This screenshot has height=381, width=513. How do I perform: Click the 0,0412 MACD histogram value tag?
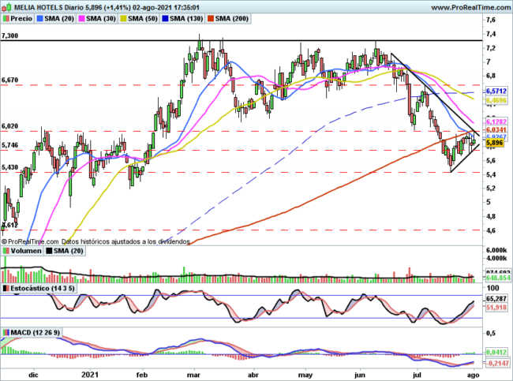496,353
